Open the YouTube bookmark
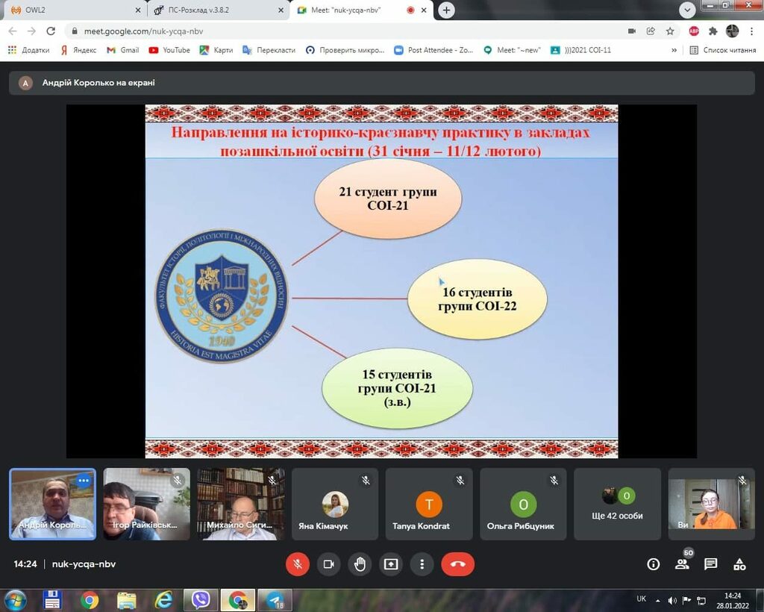This screenshot has width=764, height=612. (169, 50)
